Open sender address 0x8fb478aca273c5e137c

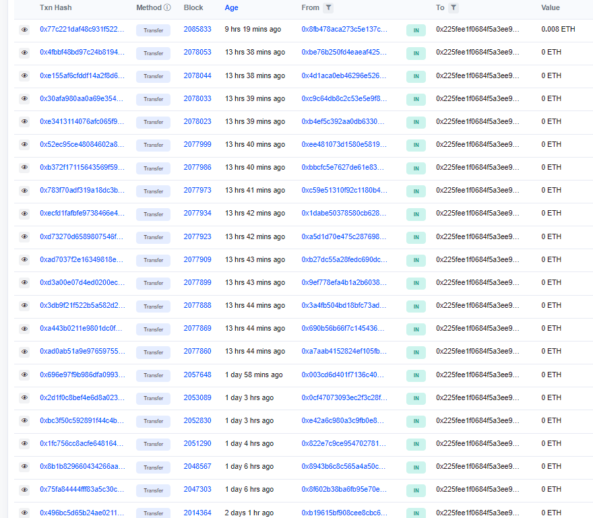(x=344, y=29)
